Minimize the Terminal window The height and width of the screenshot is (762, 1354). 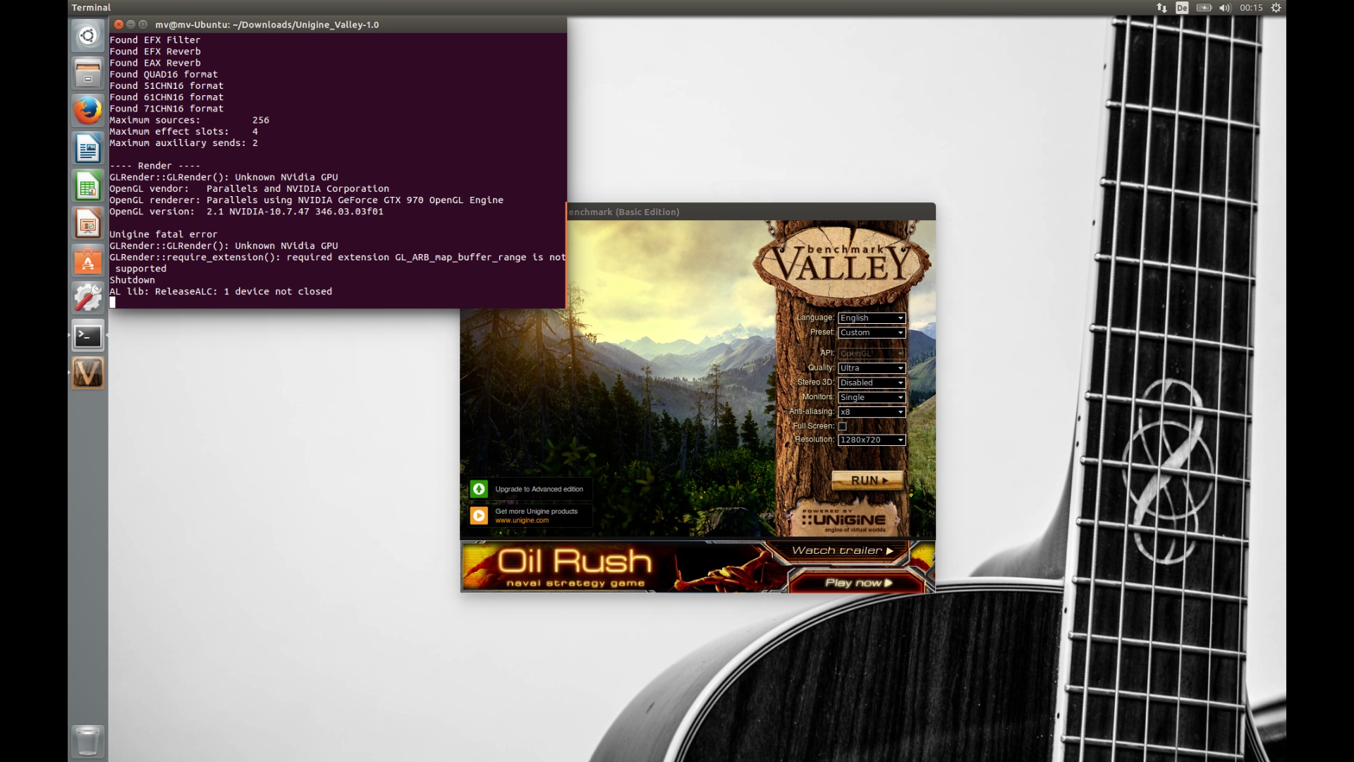tap(130, 24)
